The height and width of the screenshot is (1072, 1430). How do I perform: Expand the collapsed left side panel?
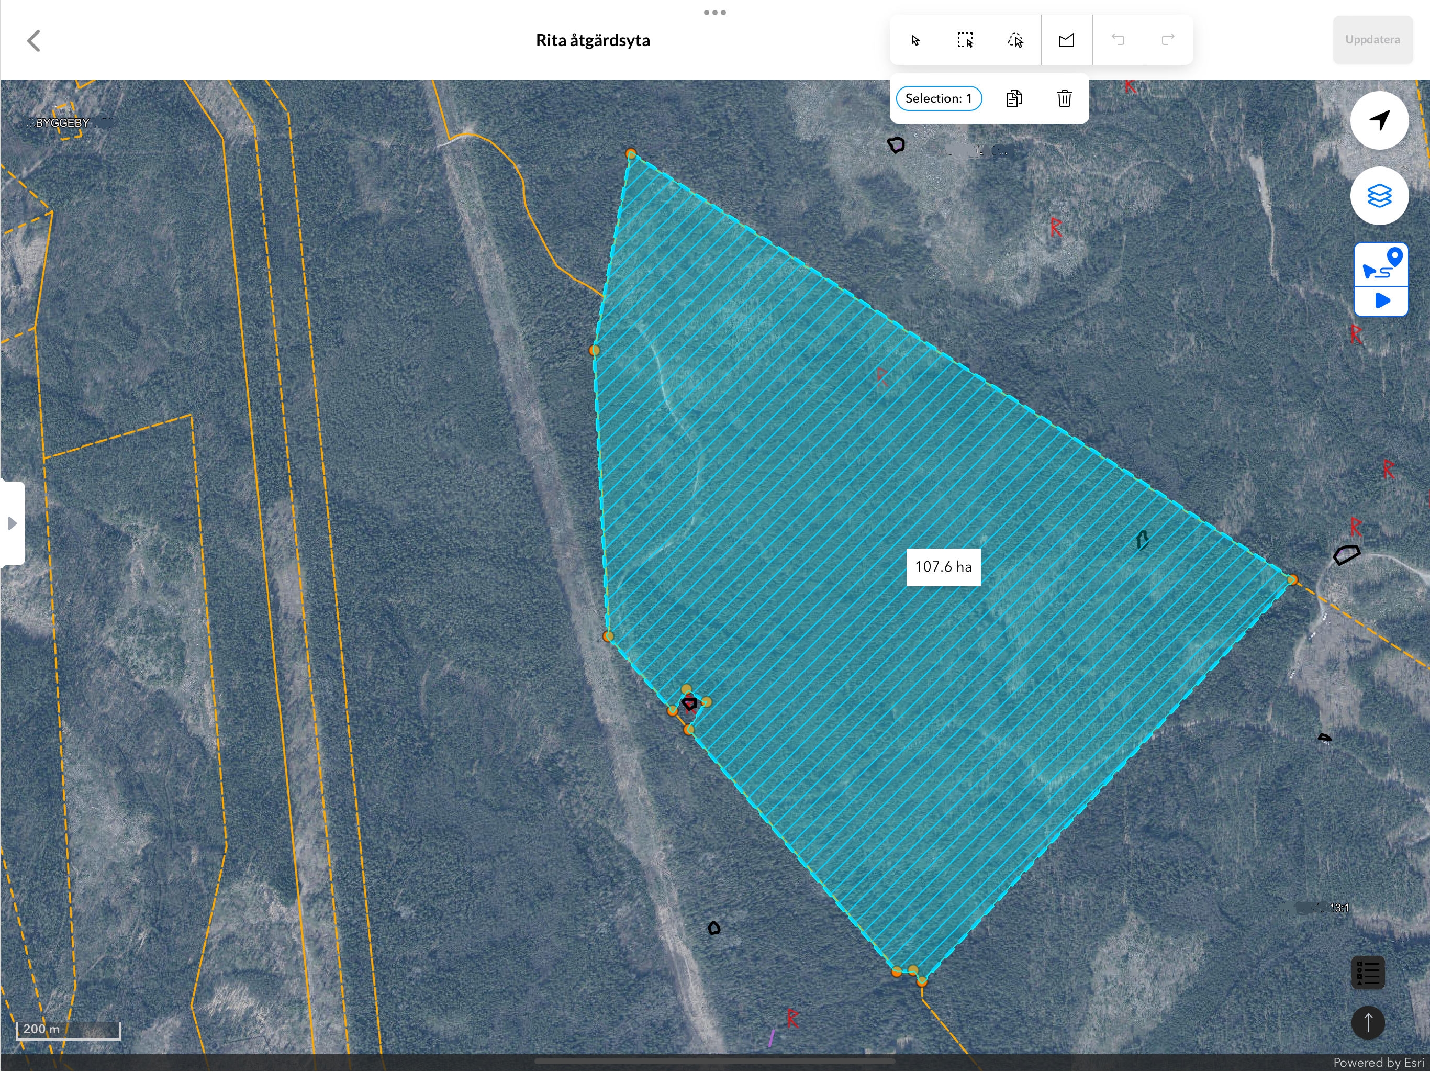click(x=12, y=523)
